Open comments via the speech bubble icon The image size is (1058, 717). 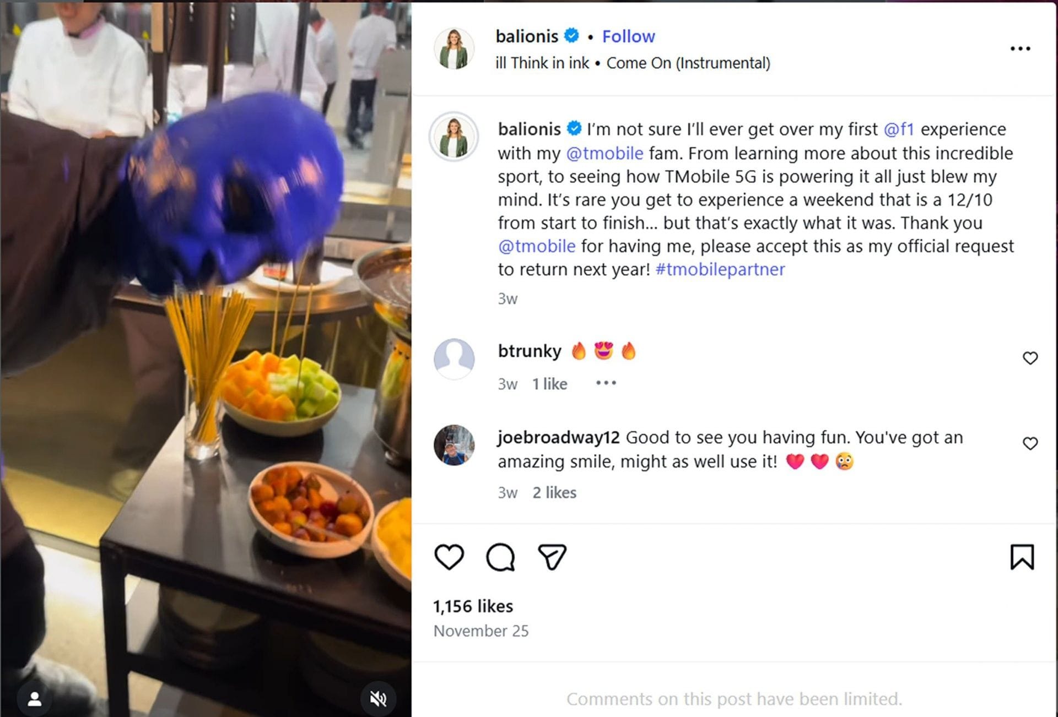click(x=500, y=556)
